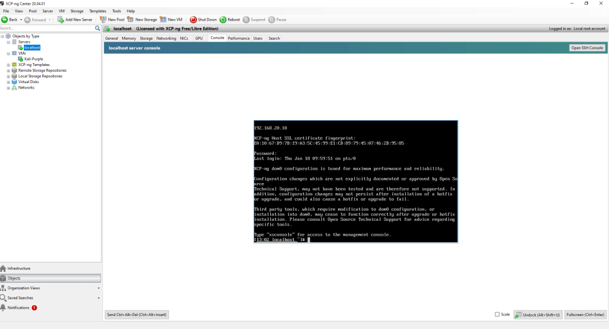
Task: Enable the Scale checkbox
Action: click(x=498, y=314)
